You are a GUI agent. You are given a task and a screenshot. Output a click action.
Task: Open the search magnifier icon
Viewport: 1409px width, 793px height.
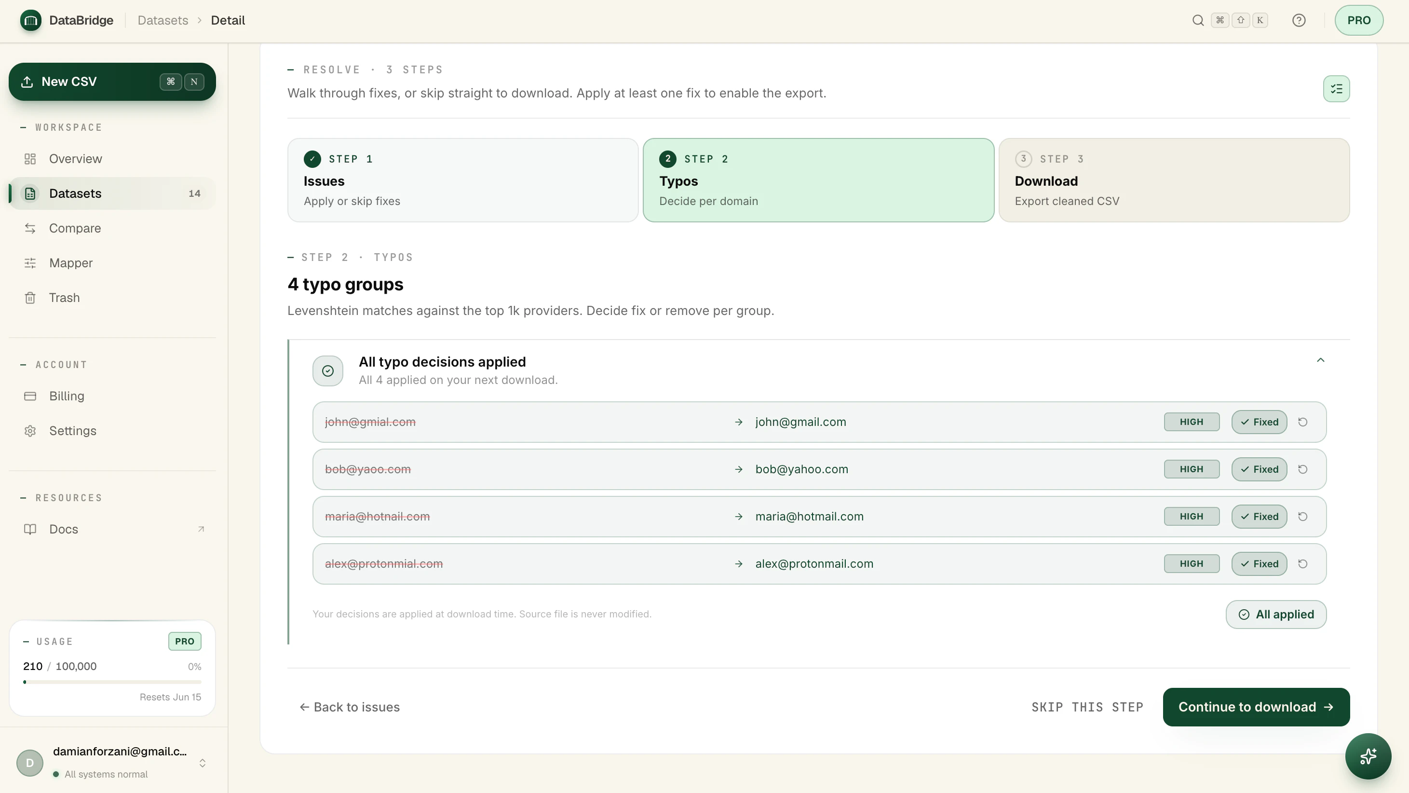[1197, 20]
